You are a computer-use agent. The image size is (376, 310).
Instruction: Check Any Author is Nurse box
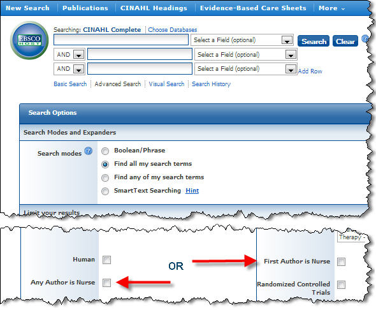coord(106,283)
